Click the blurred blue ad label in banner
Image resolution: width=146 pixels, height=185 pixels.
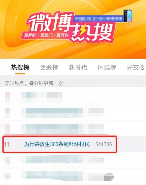[98, 19]
